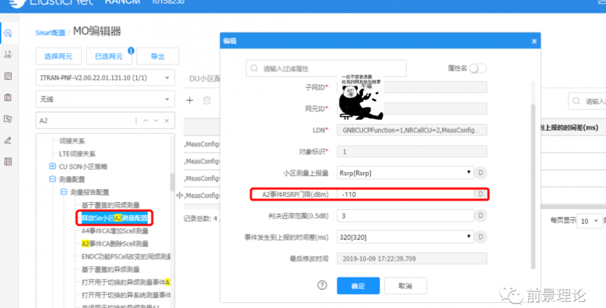This screenshot has height=308, width=606.
Task: Click the A2事件RSRP门限 input field
Action: pos(405,194)
